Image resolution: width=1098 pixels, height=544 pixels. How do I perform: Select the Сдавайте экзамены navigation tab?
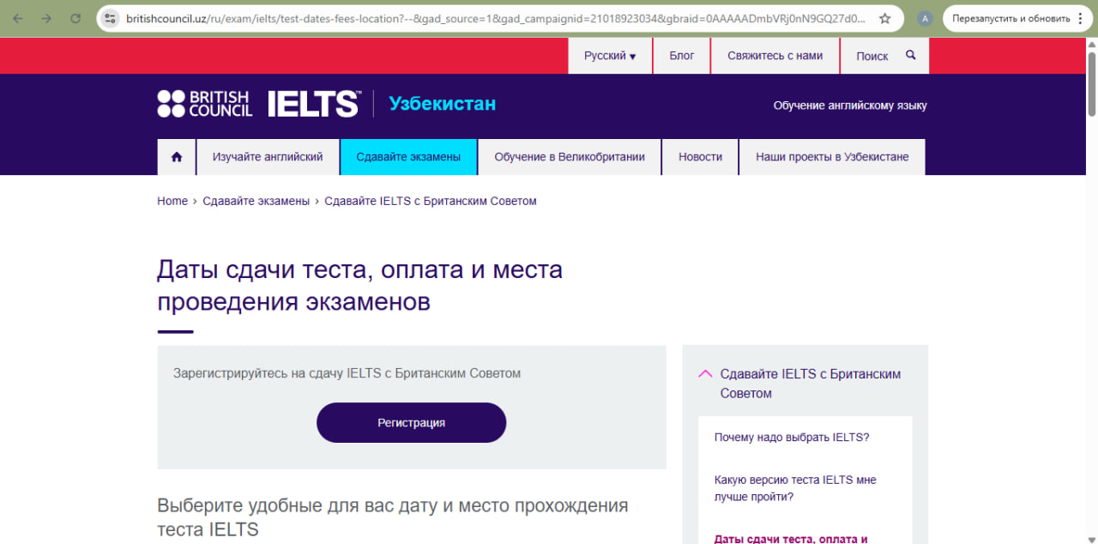408,157
